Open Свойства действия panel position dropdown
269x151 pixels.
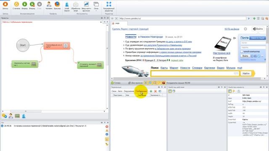(x=219, y=87)
